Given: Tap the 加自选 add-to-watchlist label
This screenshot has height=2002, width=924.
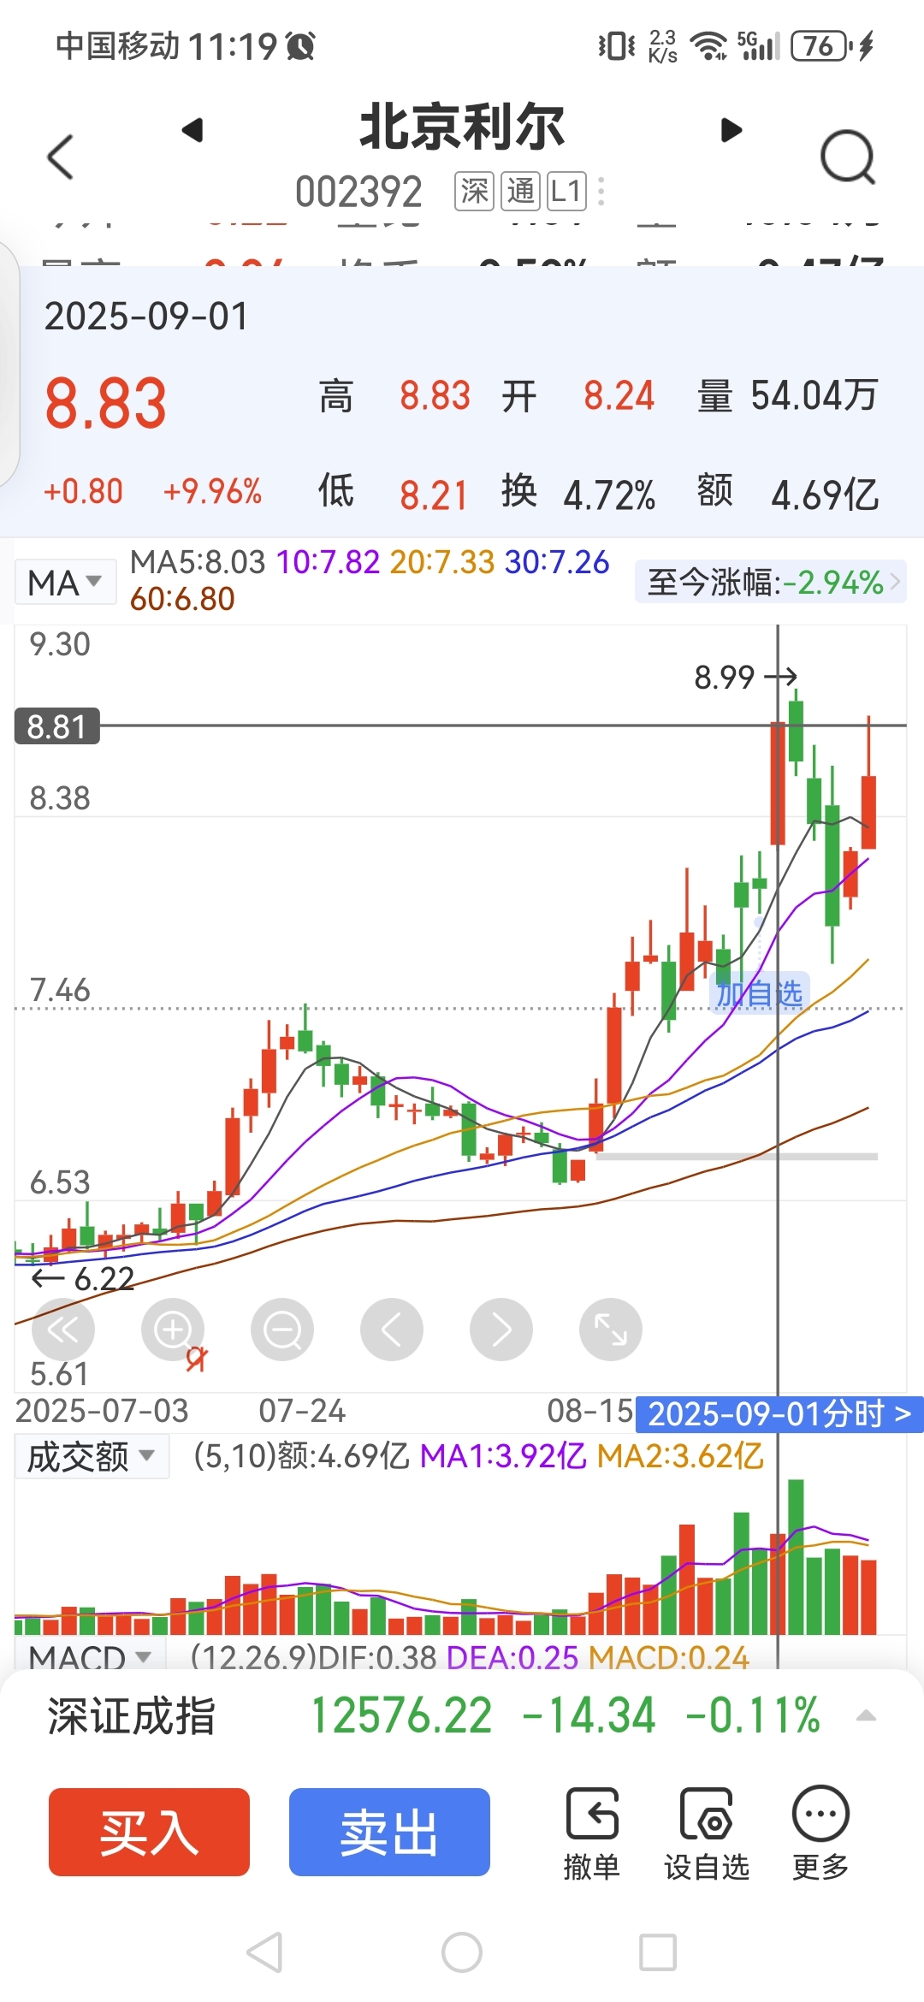Looking at the screenshot, I should (x=760, y=993).
